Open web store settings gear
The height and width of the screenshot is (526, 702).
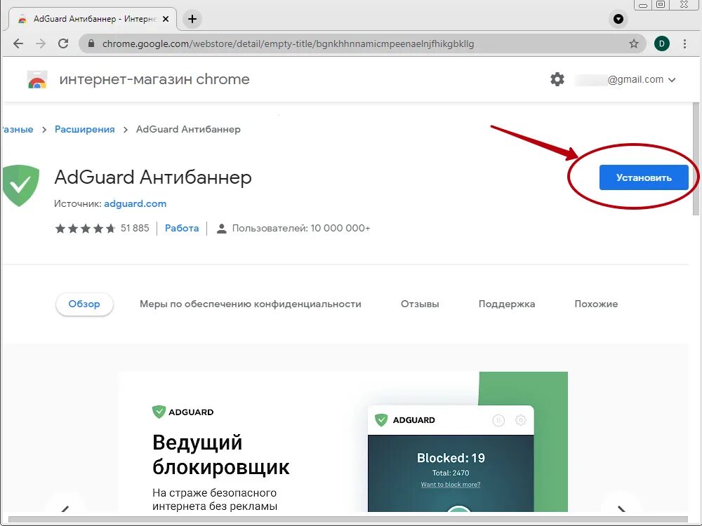tap(557, 79)
